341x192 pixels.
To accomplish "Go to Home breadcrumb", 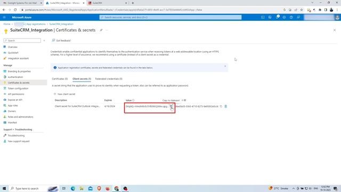I will [7, 24].
